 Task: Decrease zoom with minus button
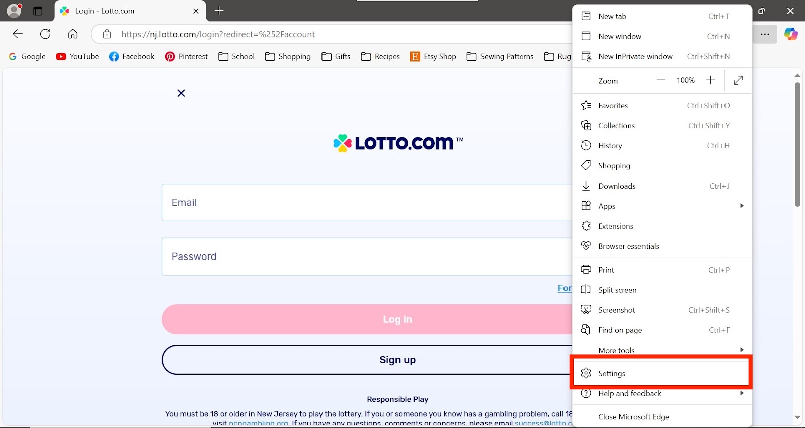coord(661,80)
